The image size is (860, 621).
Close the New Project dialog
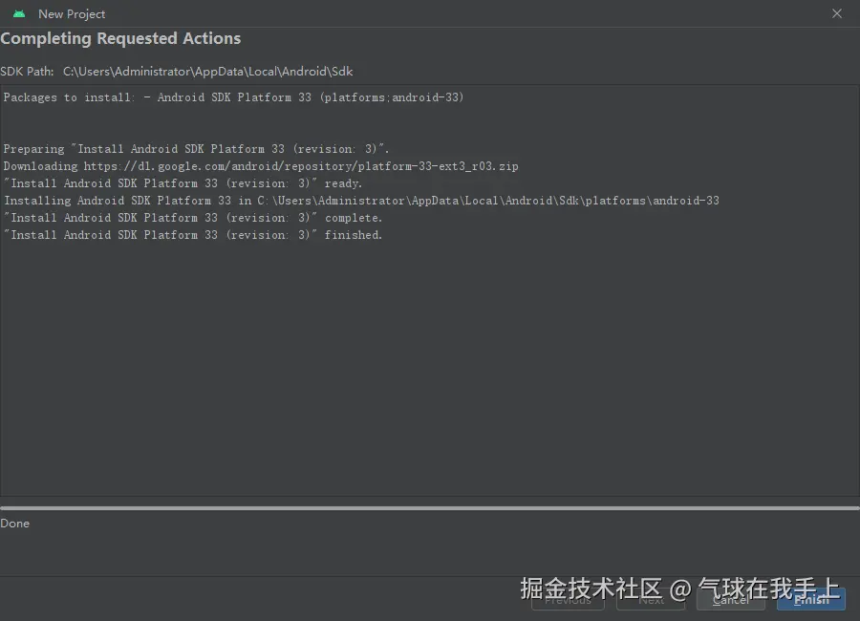[x=837, y=13]
